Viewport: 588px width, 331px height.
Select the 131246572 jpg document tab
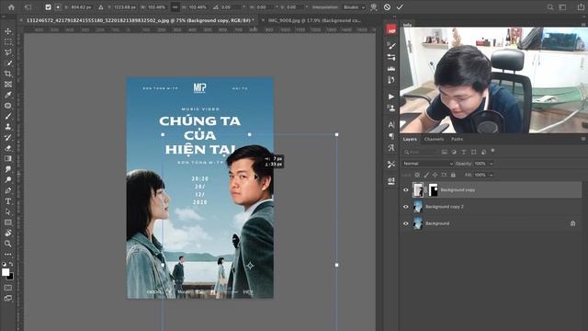(139, 20)
